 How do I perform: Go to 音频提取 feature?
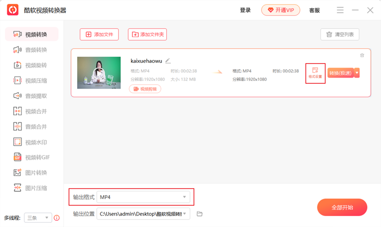(31, 96)
